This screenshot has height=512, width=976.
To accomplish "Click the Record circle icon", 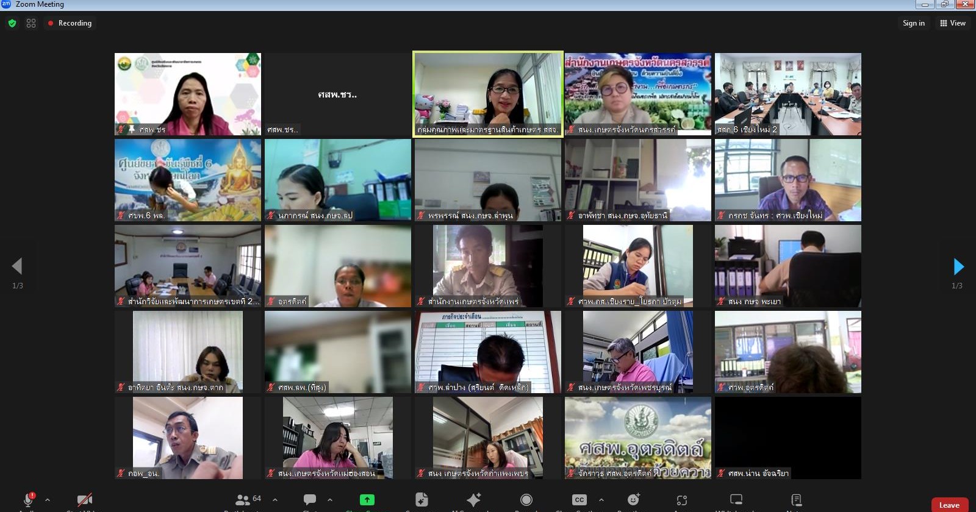I will click(x=526, y=500).
